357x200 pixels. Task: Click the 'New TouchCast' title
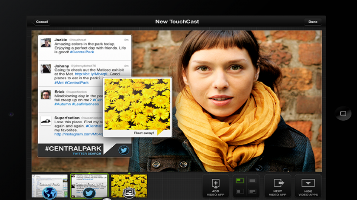[x=177, y=21]
